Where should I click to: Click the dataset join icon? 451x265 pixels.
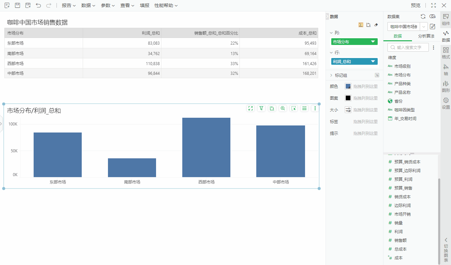click(x=433, y=16)
